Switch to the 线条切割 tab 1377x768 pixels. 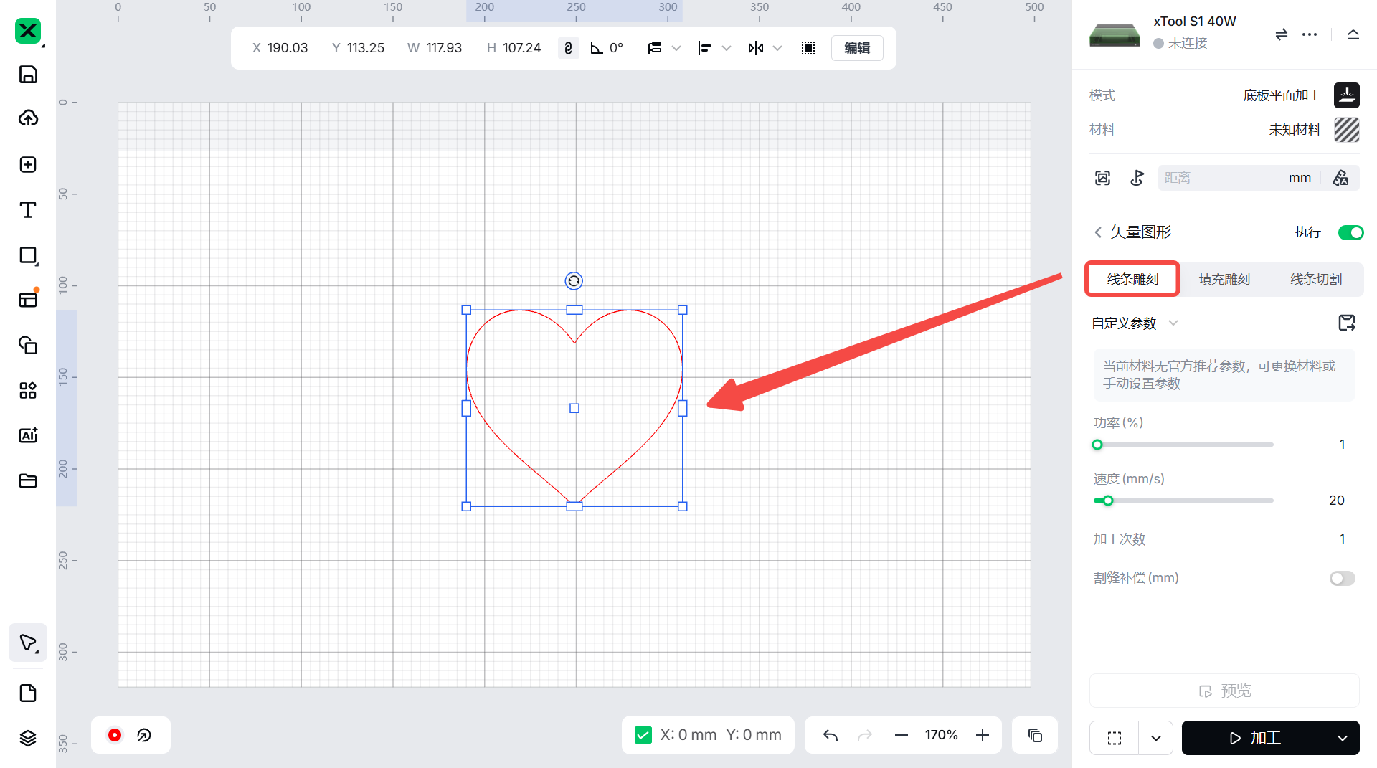[x=1316, y=279]
